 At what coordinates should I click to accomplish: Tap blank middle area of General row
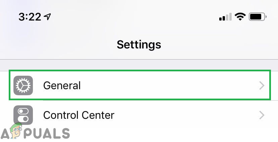pos(168,85)
